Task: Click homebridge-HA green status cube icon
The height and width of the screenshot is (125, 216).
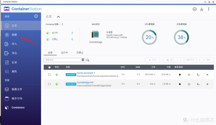Action: 57,84
